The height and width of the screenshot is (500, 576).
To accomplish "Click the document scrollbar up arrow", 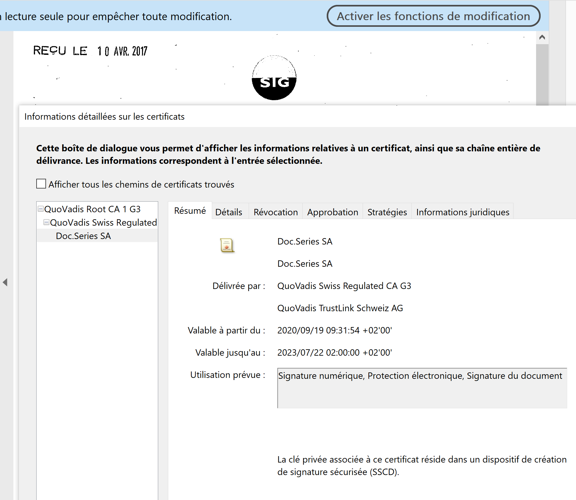I will click(x=542, y=37).
